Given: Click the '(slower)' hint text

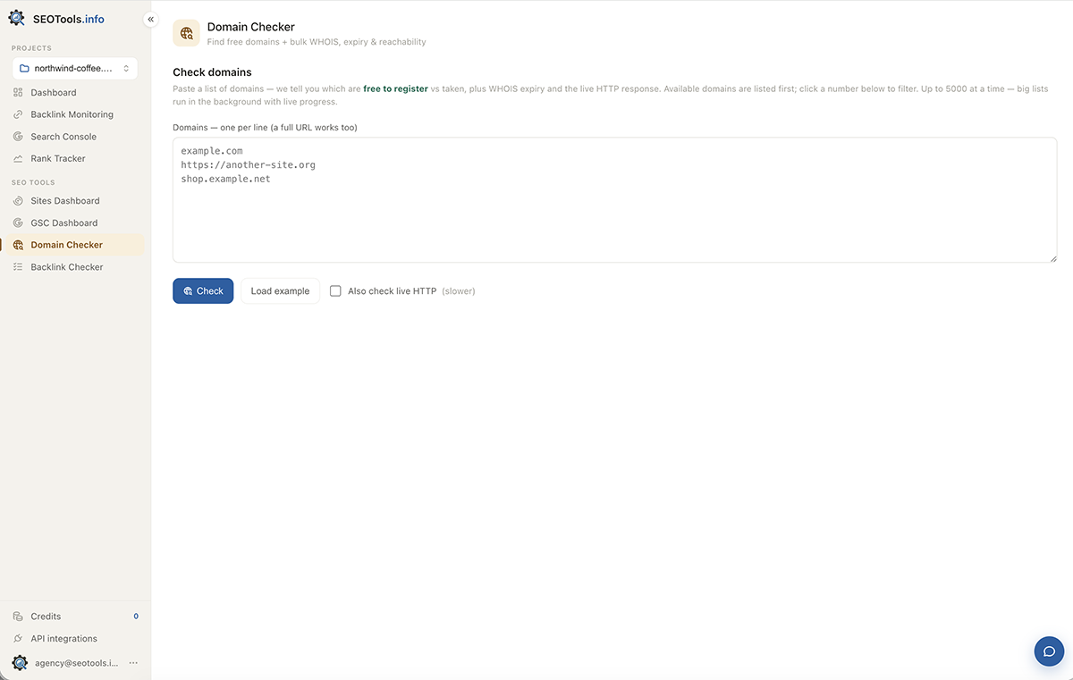Looking at the screenshot, I should (x=459, y=291).
